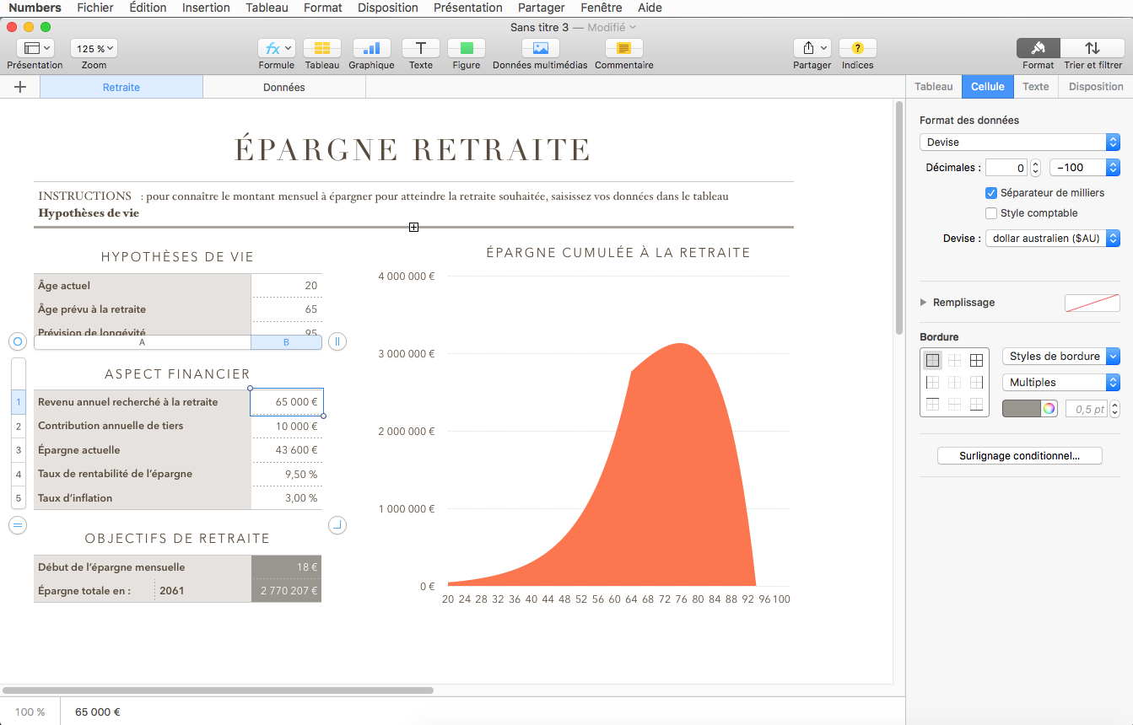Open the Fenêtre menu
Screen dimensions: 1133x725
click(x=602, y=8)
